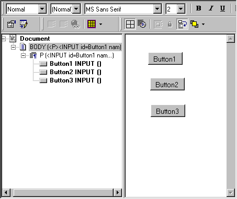Toggle the absolute positioning mode button
Screen dimensions: 237x199
[x=182, y=24]
